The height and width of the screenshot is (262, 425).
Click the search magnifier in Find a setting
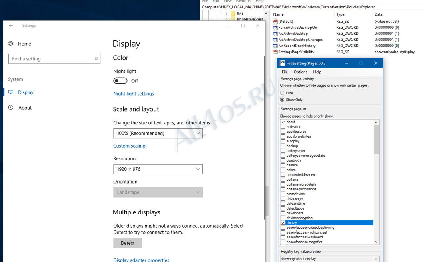[x=96, y=59]
